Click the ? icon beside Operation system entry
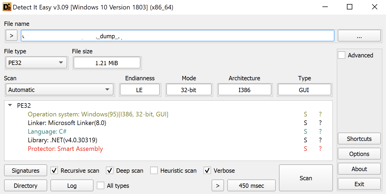Screen dimensions: 386x194 [320, 114]
